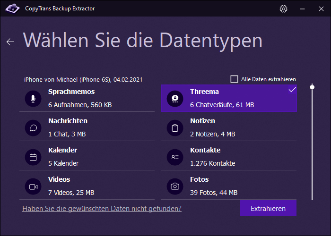Click '6 Chatverläufe, 61 MB' text
The height and width of the screenshot is (236, 331).
click(x=222, y=105)
